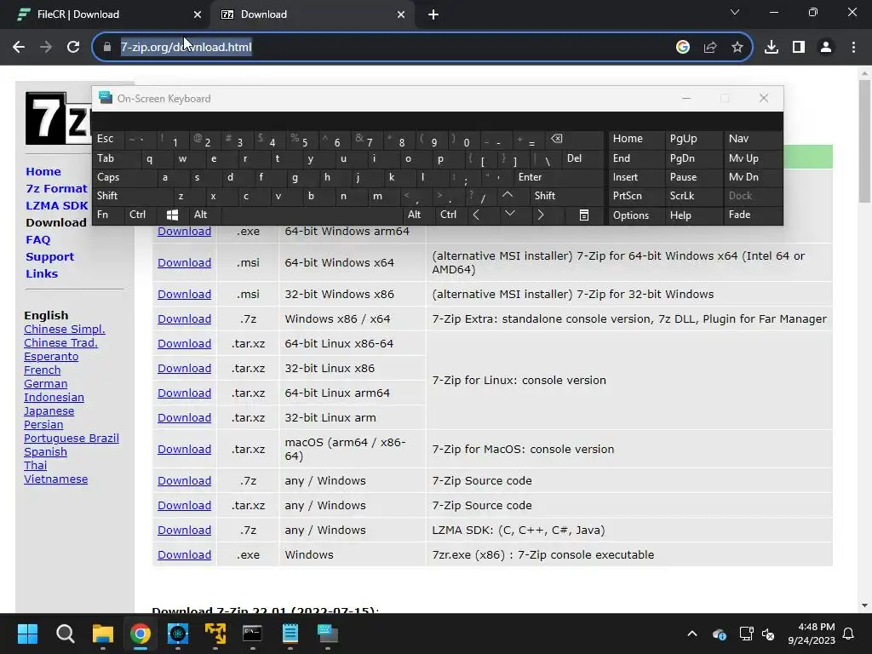872x654 pixels.
Task: Select the 7-Zip Download tab
Action: (x=312, y=14)
